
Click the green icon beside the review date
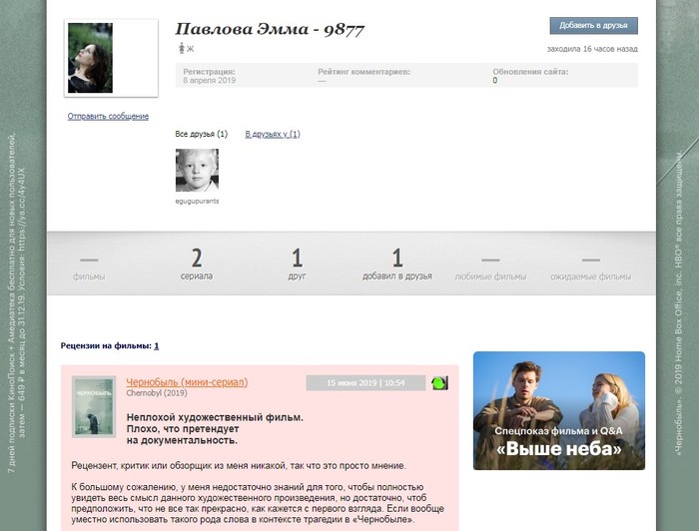[x=439, y=382]
